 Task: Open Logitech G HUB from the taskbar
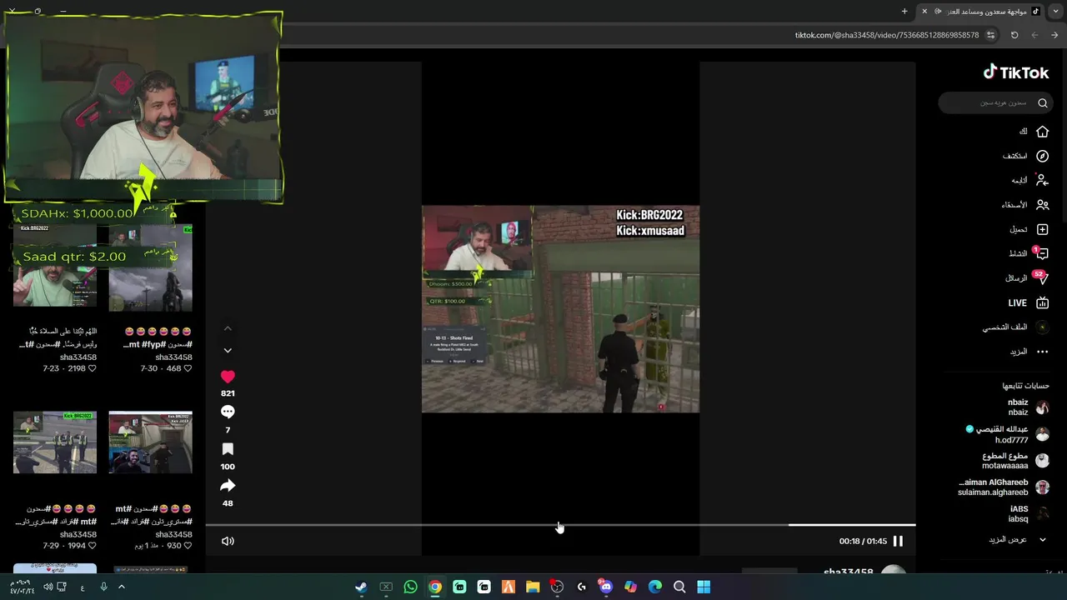(x=582, y=587)
